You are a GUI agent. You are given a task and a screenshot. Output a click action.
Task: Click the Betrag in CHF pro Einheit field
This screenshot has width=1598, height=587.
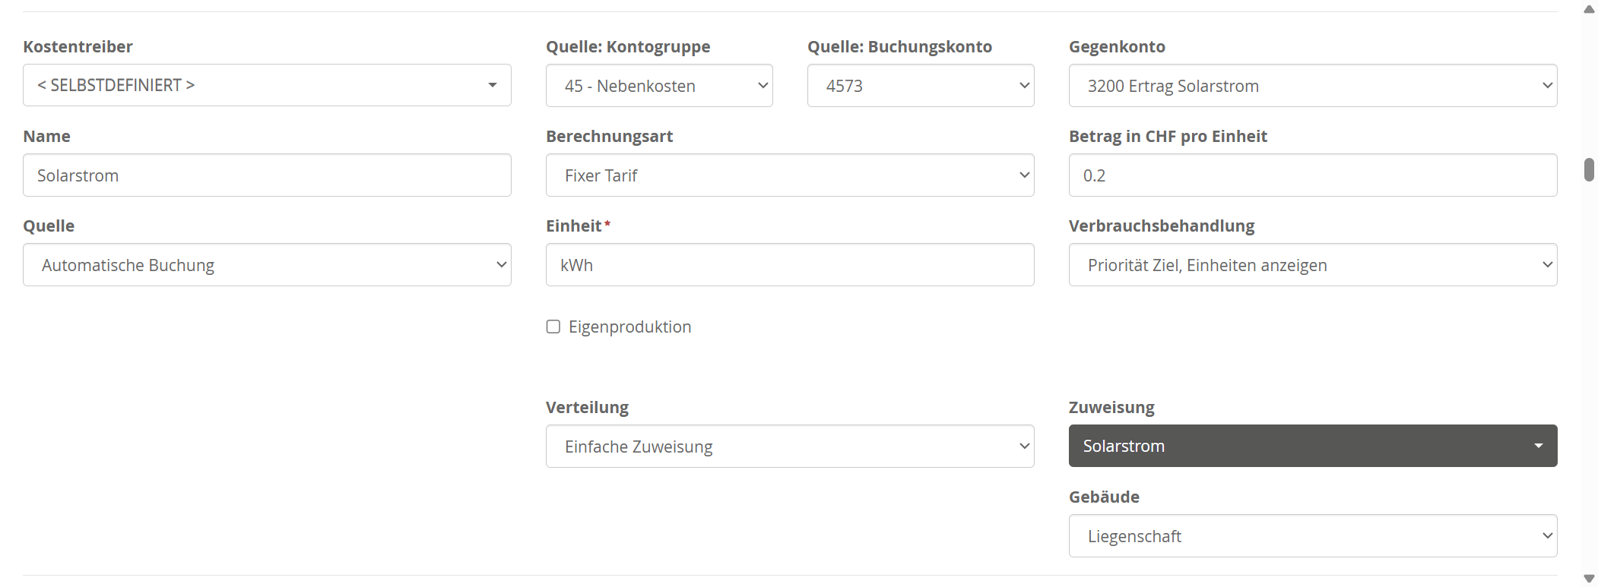click(1313, 175)
